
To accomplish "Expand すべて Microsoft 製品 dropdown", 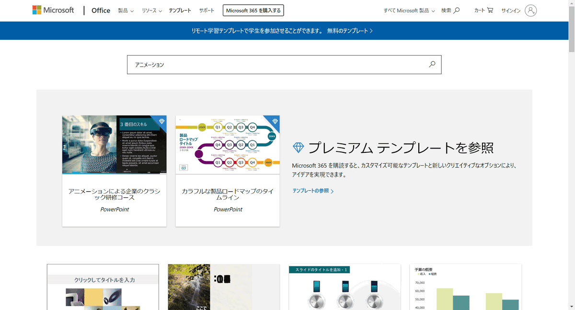I will 409,11.
